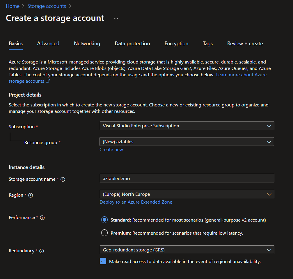293x279 pixels.
Task: Go to the Review + create tab
Action: click(245, 44)
